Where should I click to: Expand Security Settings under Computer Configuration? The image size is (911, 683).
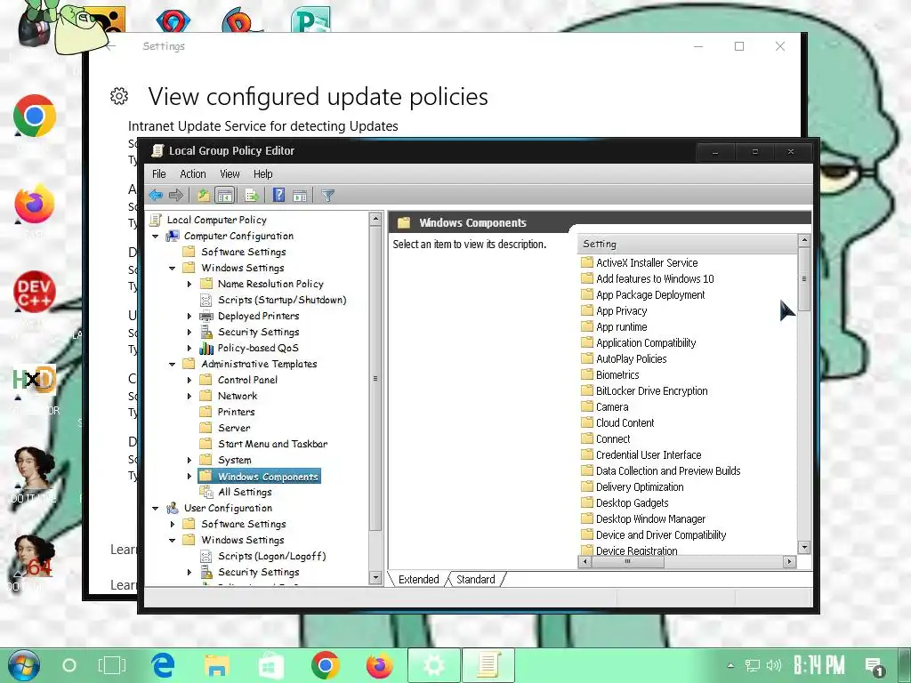pos(189,333)
